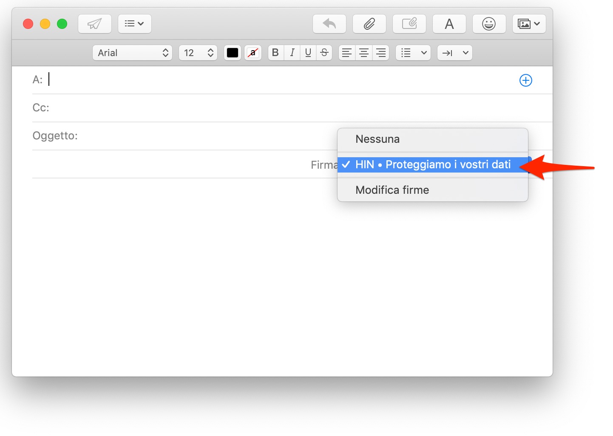Image resolution: width=613 pixels, height=436 pixels.
Task: Add a contact with the plus icon
Action: (526, 80)
